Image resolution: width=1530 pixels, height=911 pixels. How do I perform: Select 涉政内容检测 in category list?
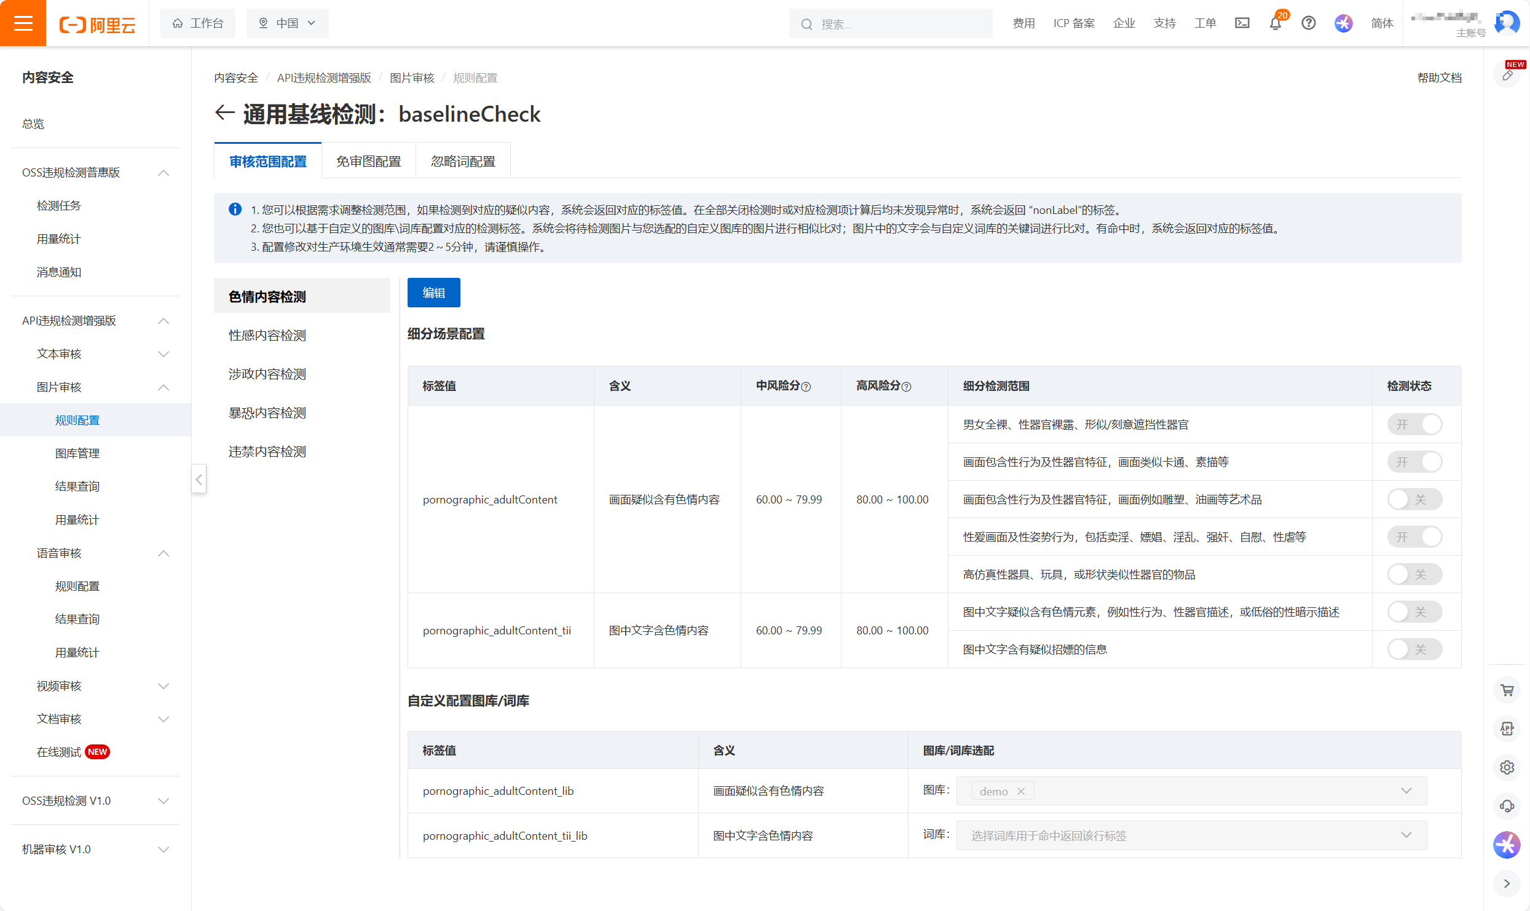pos(267,374)
